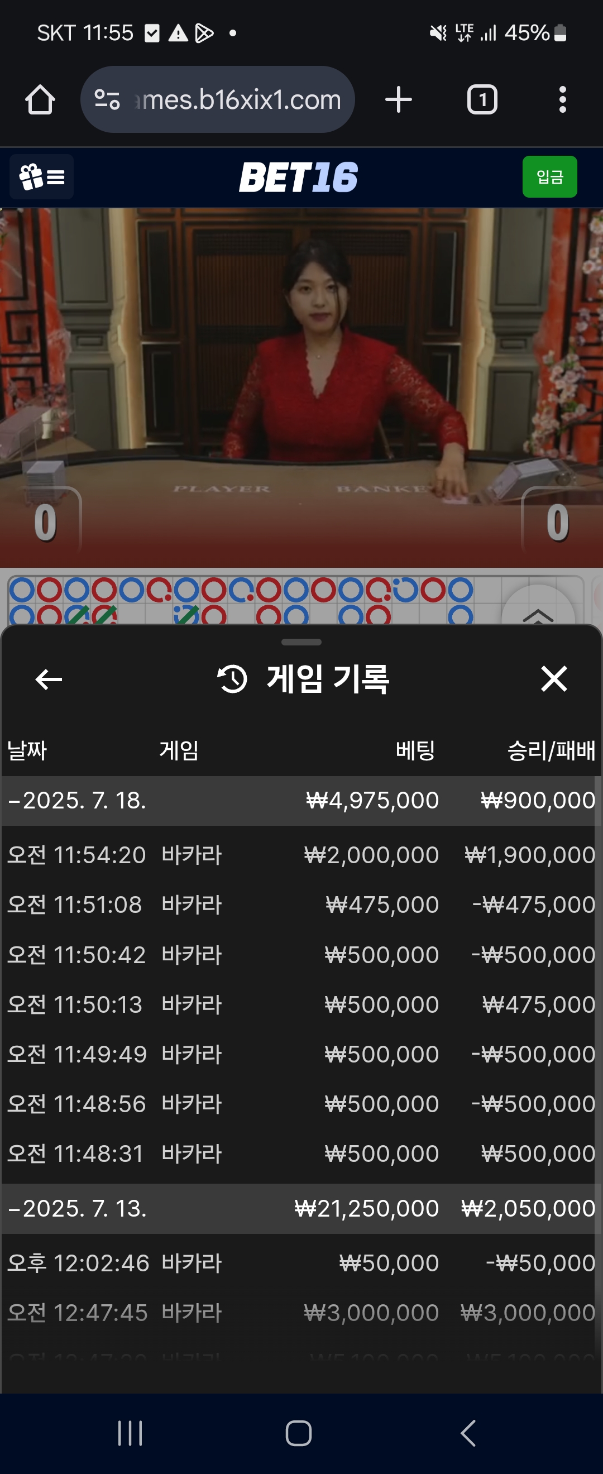Close the 게임 기록 panel
This screenshot has width=603, height=1474.
pos(554,679)
